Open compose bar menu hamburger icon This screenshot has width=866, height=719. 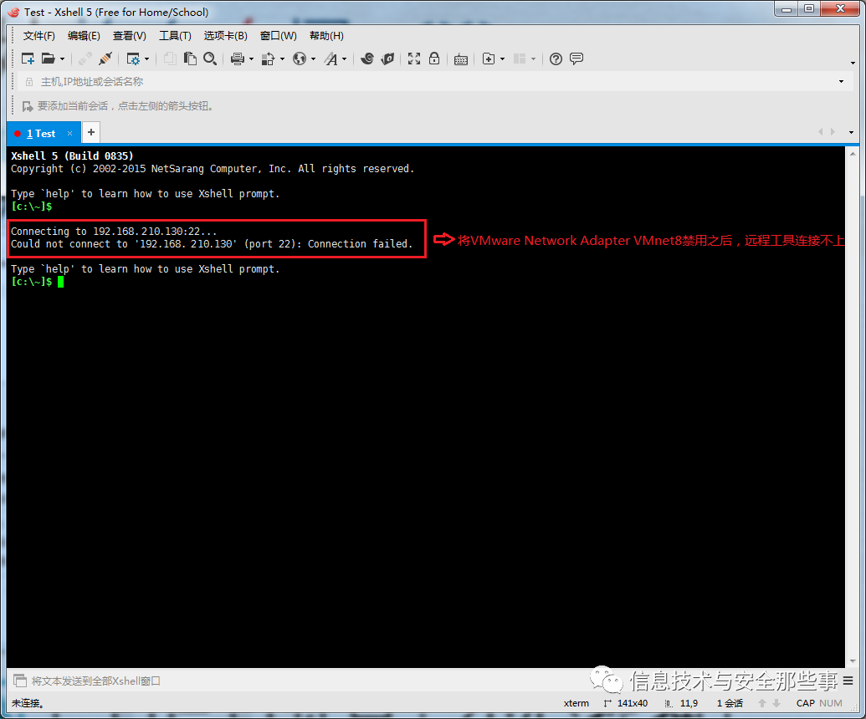coord(848,681)
